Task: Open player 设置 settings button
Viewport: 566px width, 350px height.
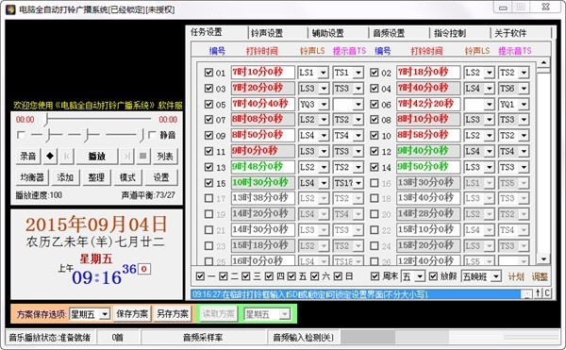Action: coord(161,177)
